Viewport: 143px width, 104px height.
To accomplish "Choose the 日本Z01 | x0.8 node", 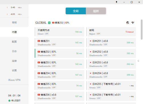I will click(111, 43).
